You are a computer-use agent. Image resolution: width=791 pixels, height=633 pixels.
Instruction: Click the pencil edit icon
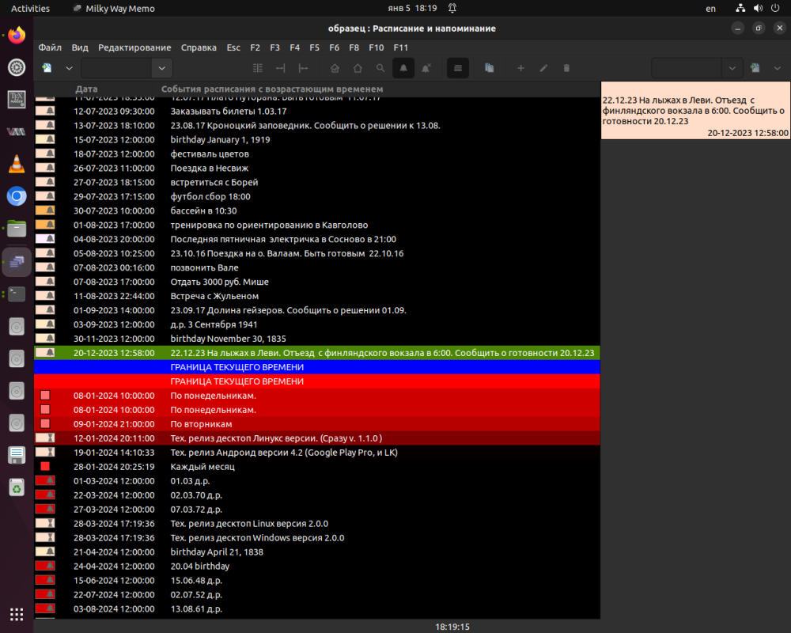pyautogui.click(x=543, y=68)
